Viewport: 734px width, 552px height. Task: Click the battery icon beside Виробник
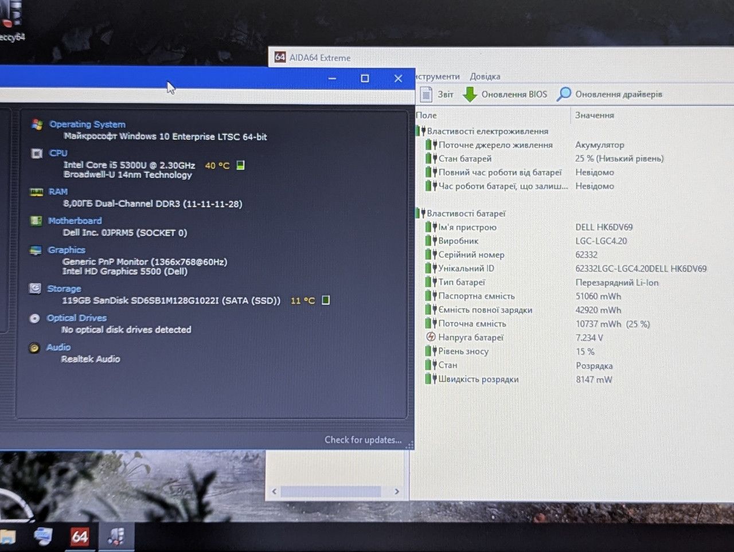click(431, 241)
